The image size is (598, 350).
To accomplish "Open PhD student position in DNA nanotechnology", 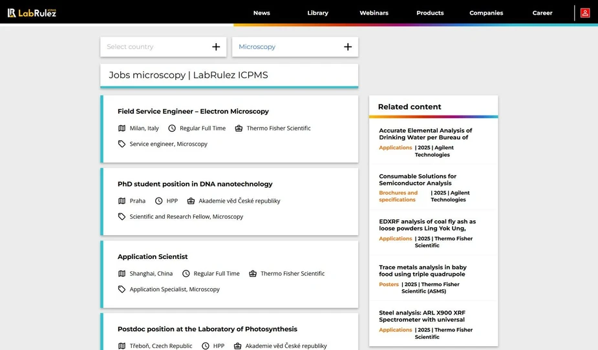I will click(x=195, y=184).
